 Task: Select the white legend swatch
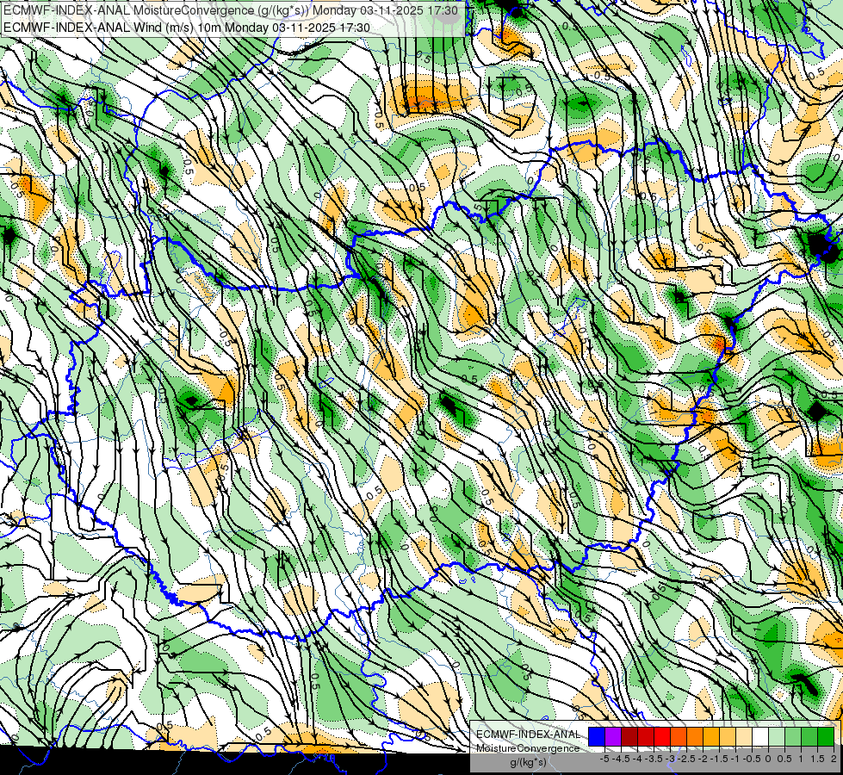[760, 736]
